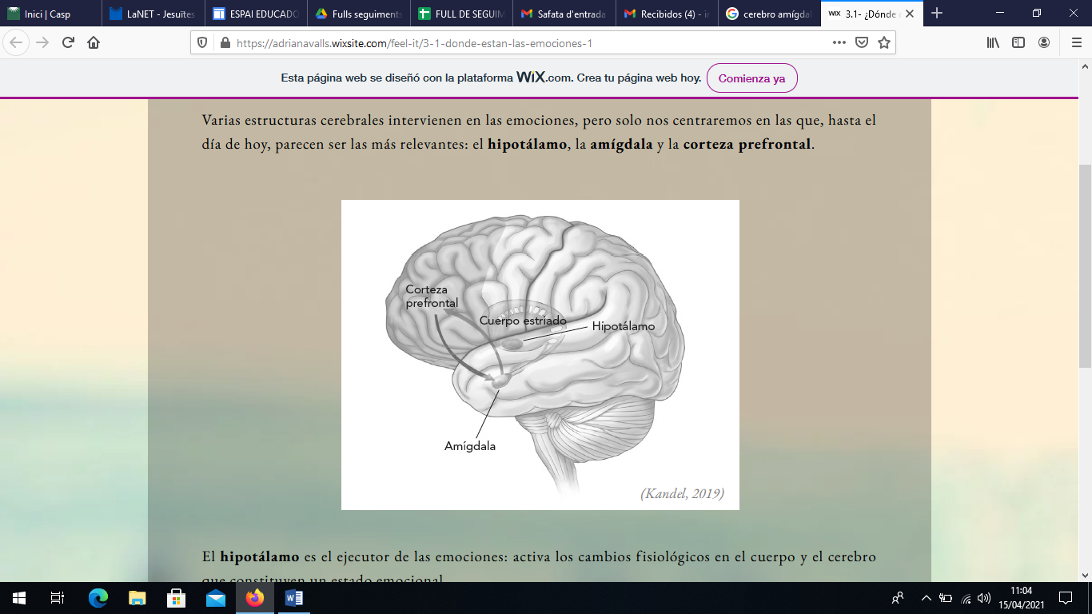Click the Cuerpo estriado label in the diagram
Viewport: 1092px width, 614px height.
pyautogui.click(x=523, y=321)
